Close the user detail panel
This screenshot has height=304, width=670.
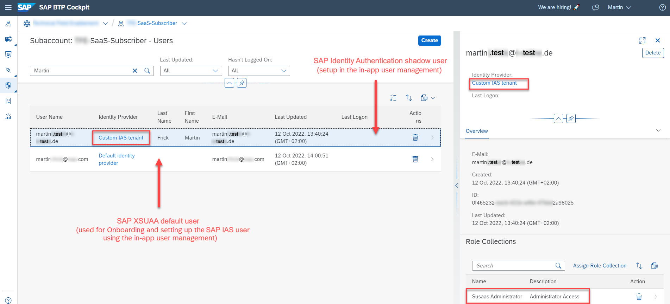tap(658, 40)
